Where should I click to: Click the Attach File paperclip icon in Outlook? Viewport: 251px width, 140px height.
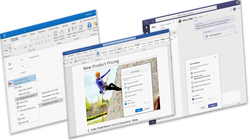tap(69, 30)
